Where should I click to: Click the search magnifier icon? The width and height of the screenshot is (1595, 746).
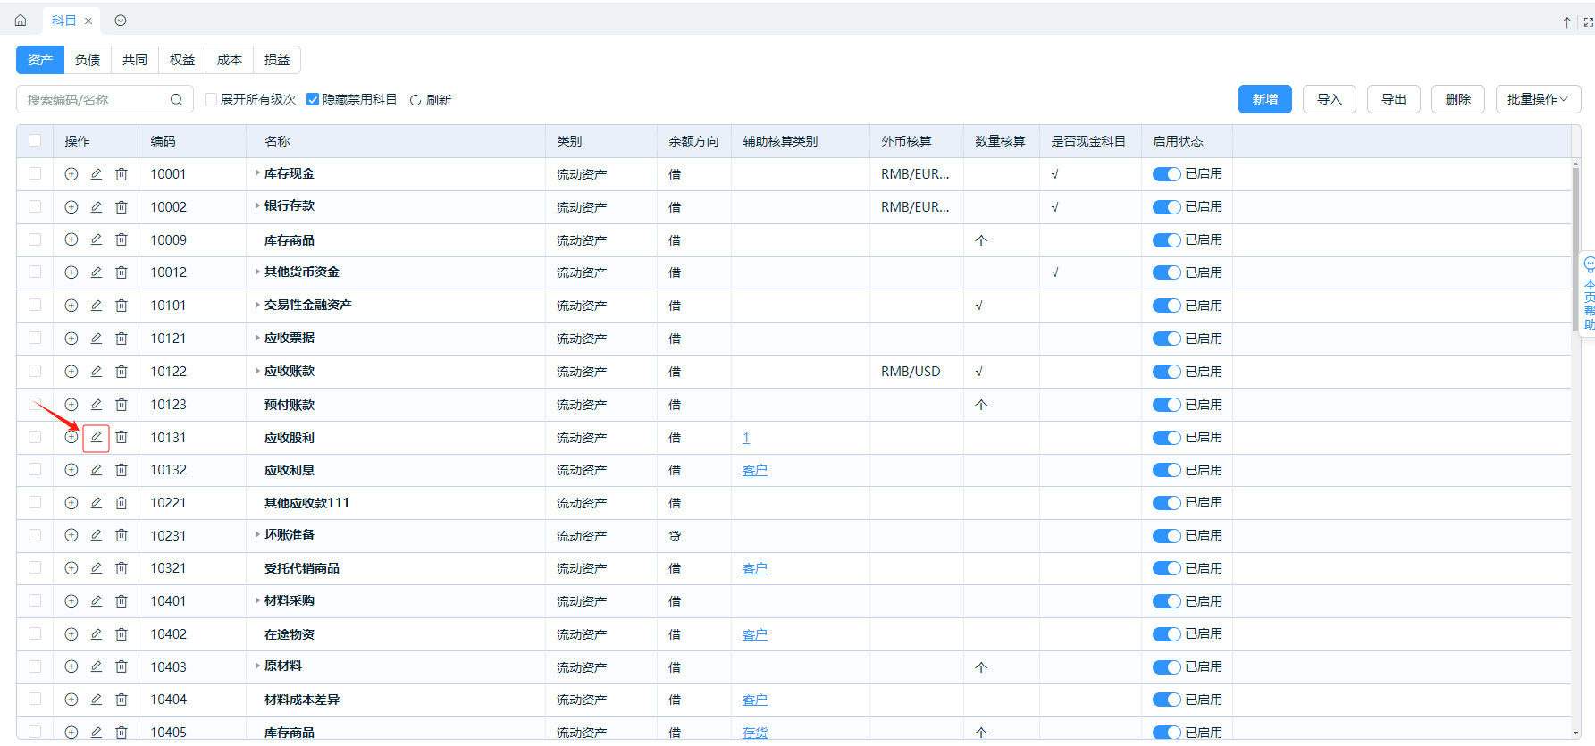click(176, 100)
